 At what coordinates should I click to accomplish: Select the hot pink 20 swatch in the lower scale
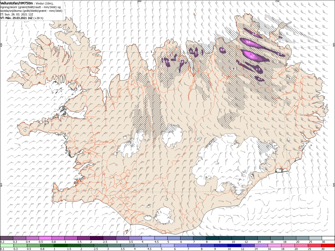coord(301,246)
